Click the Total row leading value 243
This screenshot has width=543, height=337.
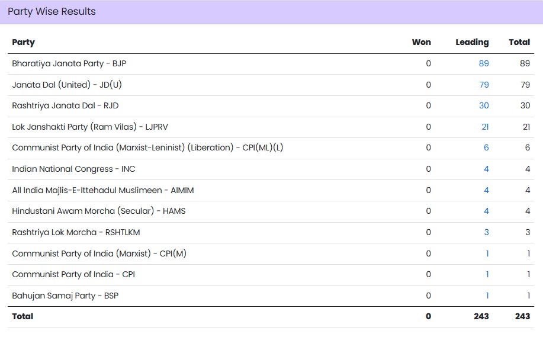point(481,316)
